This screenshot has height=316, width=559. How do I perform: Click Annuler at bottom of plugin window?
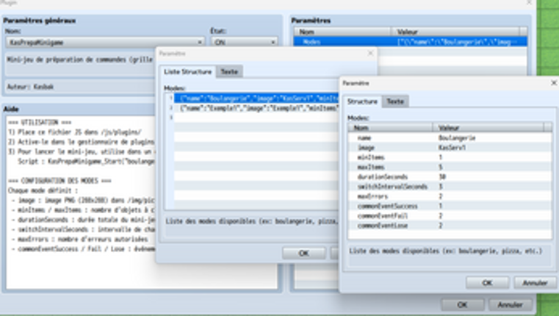point(511,305)
